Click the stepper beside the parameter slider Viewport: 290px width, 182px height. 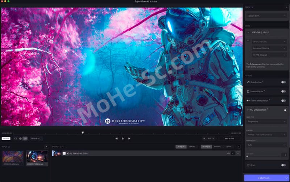coord(285,155)
